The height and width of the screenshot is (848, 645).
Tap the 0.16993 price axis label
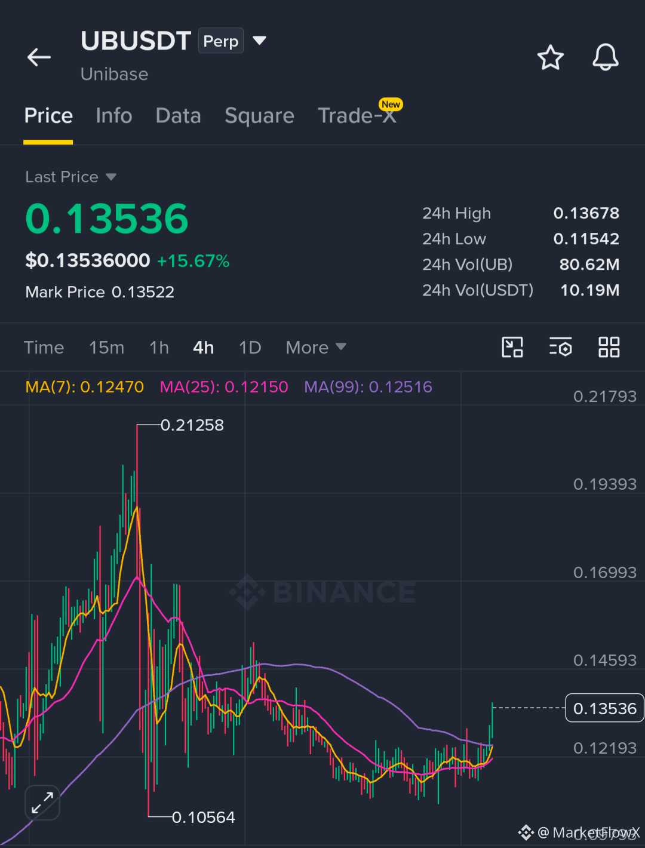pos(604,573)
